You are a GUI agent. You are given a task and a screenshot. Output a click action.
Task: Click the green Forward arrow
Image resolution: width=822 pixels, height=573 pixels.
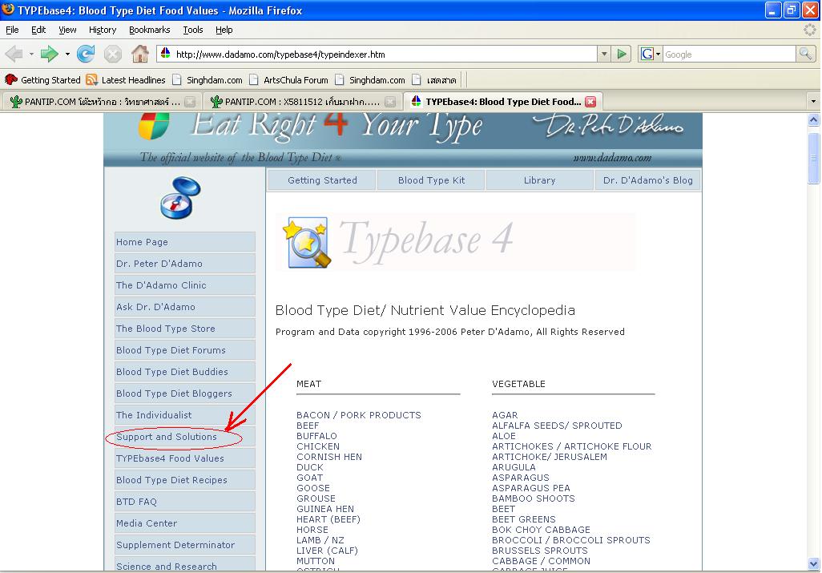(50, 54)
